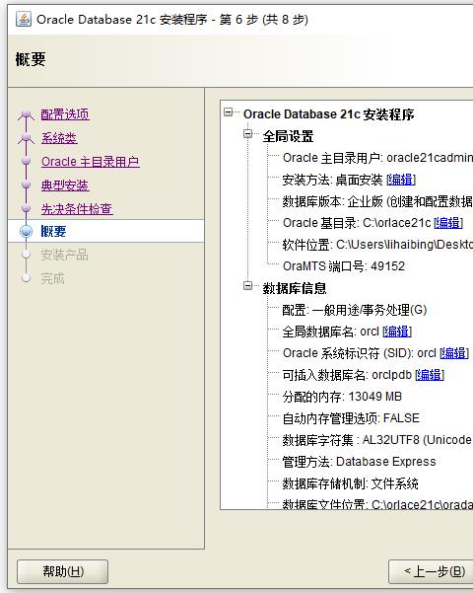The height and width of the screenshot is (593, 473).
Task: Edit the Oracle SID value
Action: (454, 353)
